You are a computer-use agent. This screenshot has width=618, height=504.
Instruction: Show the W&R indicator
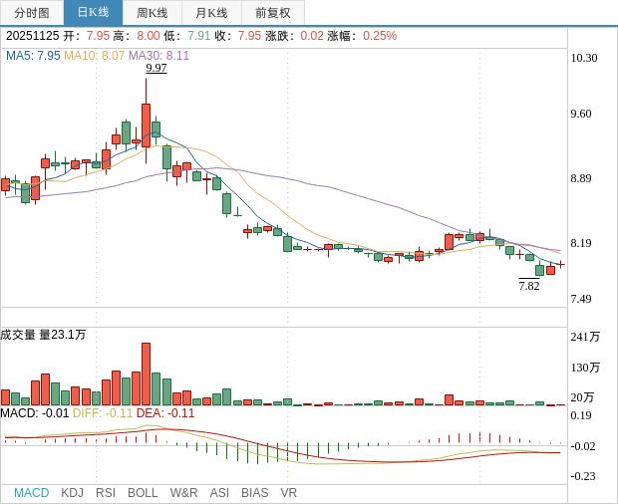pyautogui.click(x=183, y=493)
